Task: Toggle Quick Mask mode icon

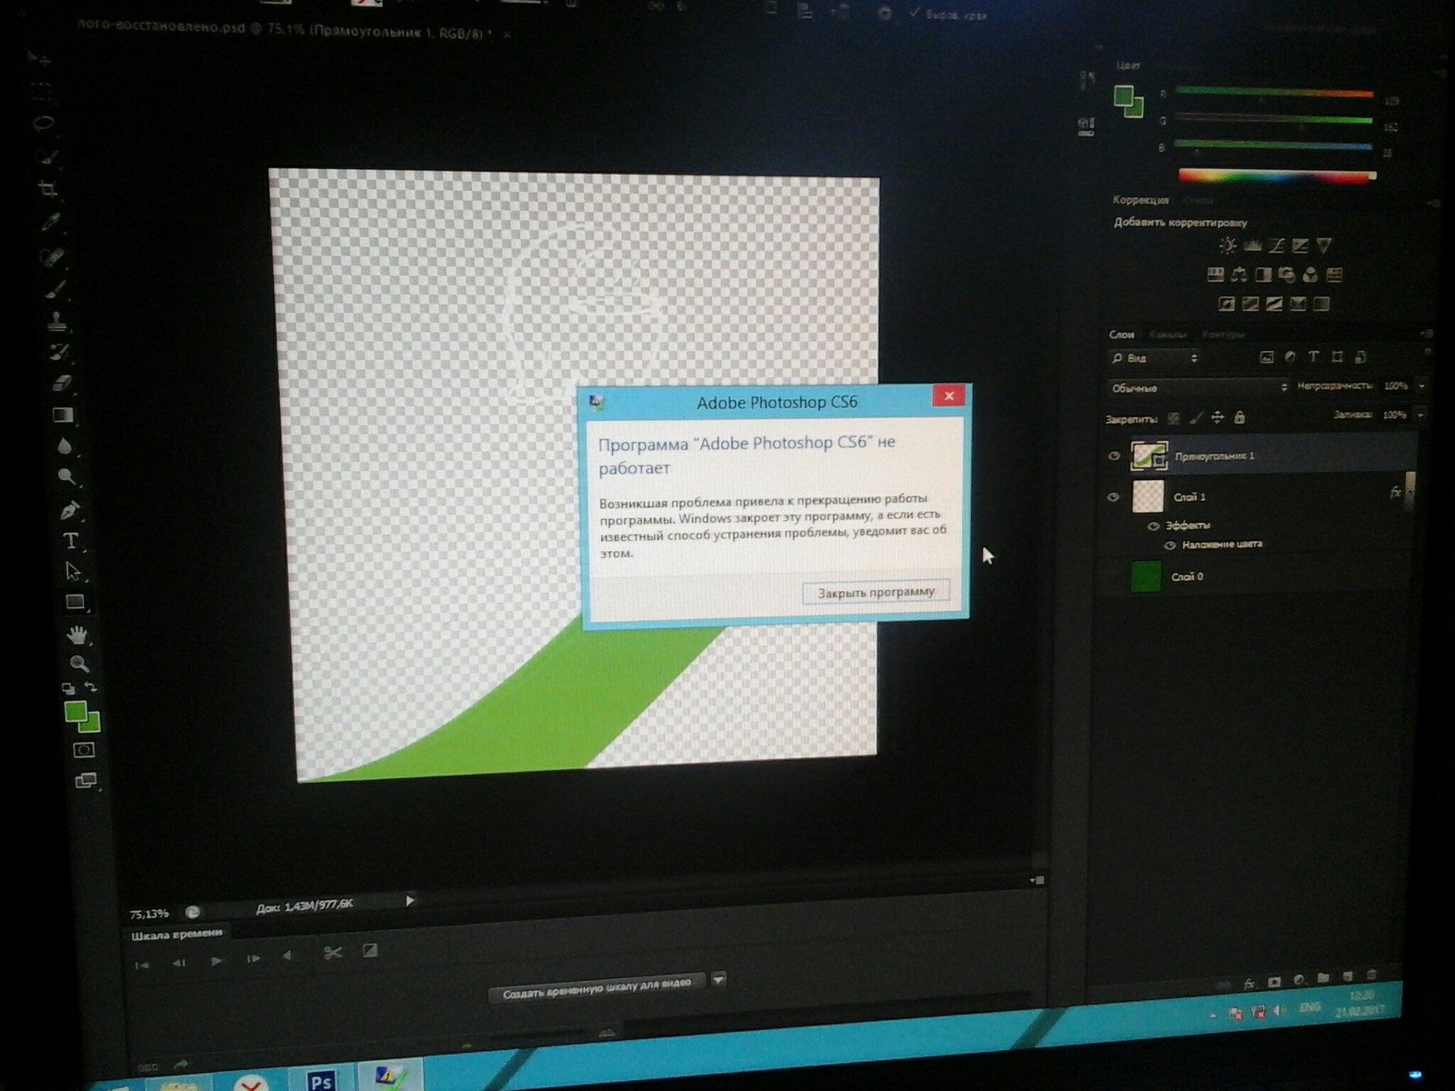Action: (x=84, y=750)
